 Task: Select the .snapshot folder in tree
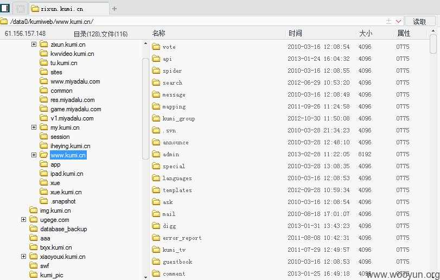click(63, 201)
